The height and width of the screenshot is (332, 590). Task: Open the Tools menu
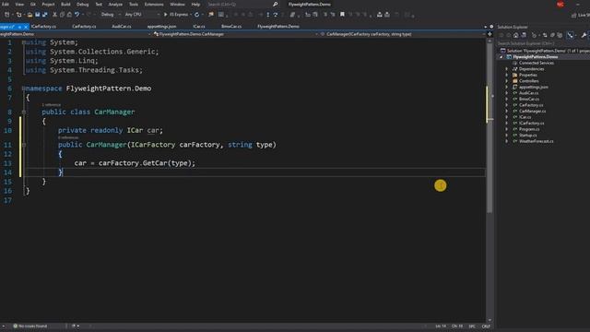coord(134,4)
